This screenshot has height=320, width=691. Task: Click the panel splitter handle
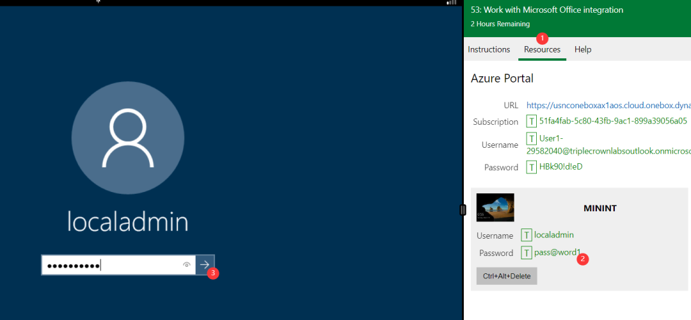[x=463, y=210]
